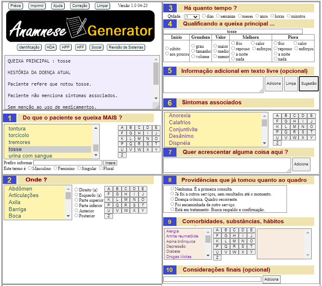Click the Sugestão button
Screen dimensions: 322x286
309,84
